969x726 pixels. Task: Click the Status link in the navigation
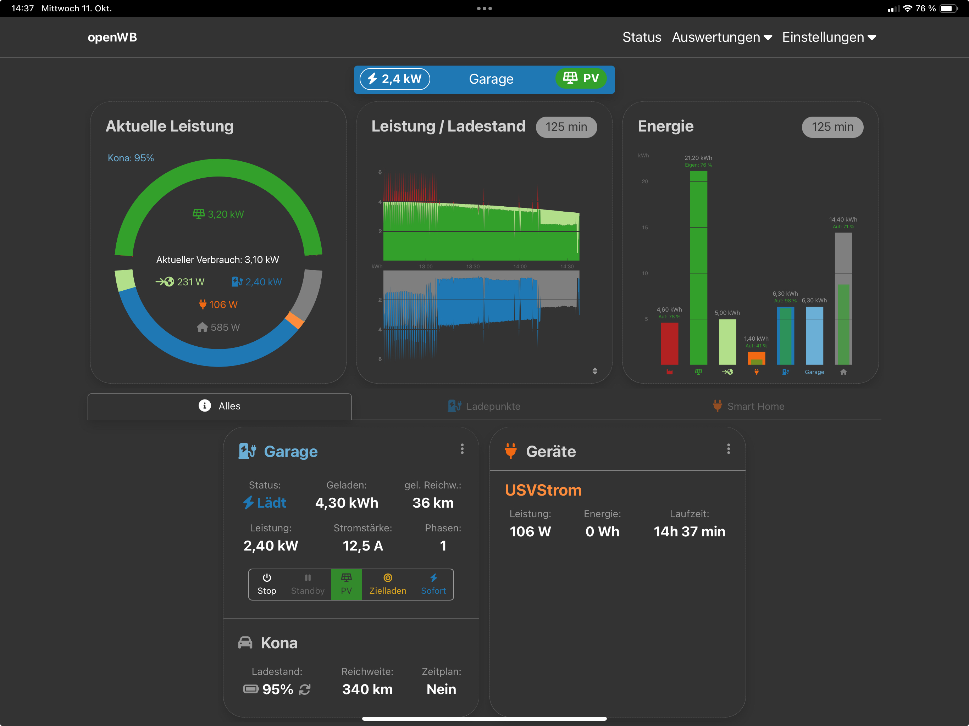pyautogui.click(x=642, y=37)
